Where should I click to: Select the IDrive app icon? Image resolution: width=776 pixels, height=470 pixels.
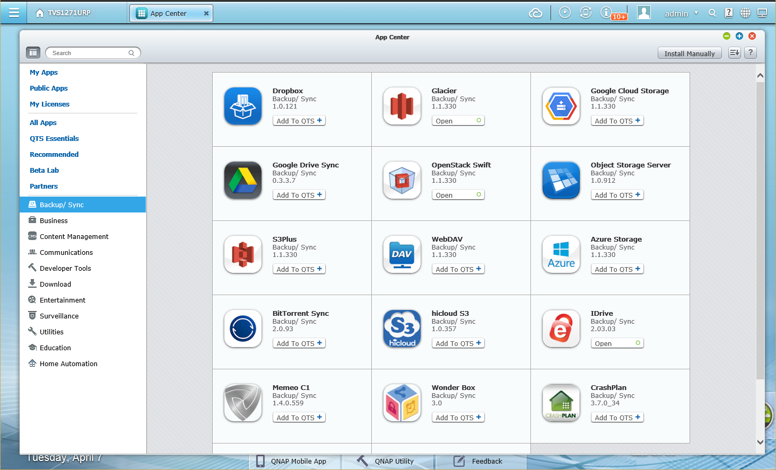(x=561, y=329)
